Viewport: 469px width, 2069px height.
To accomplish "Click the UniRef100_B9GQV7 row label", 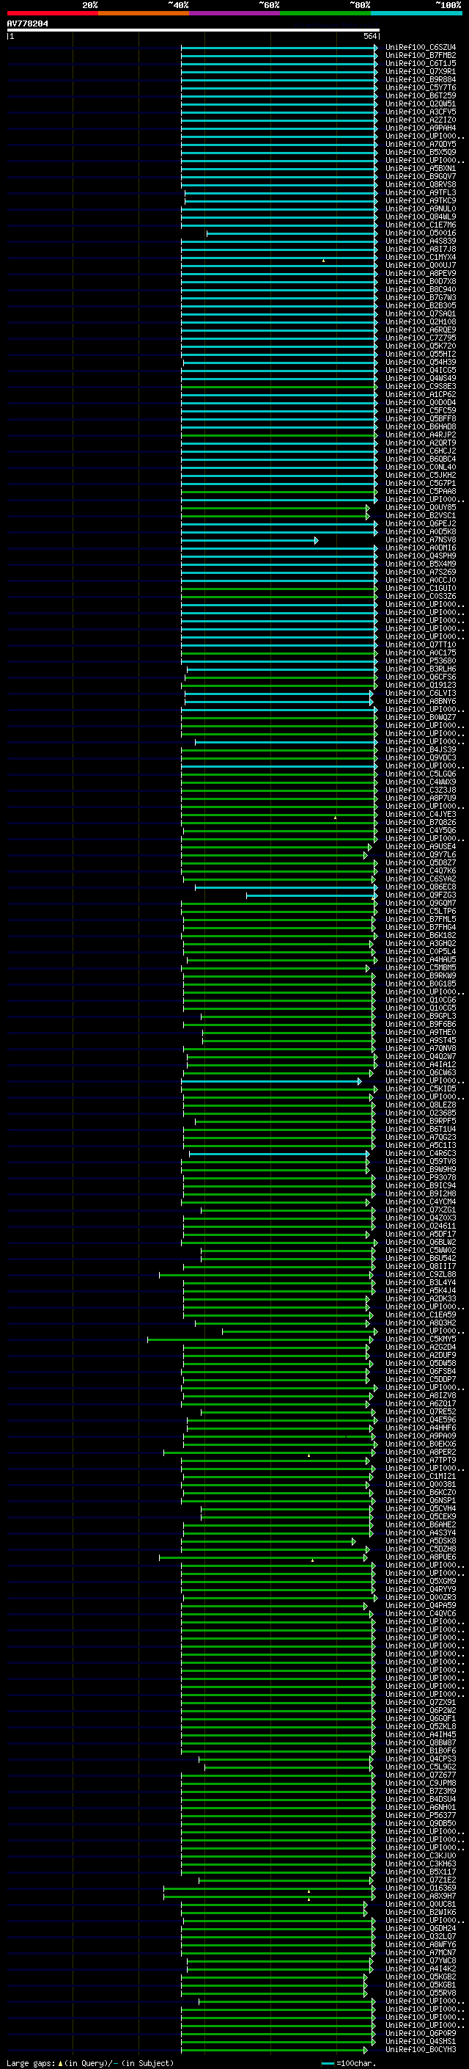I will click(x=420, y=177).
